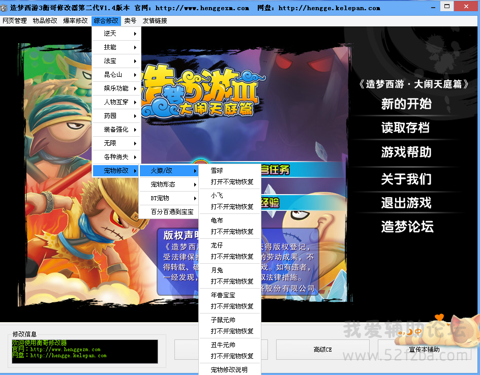Start a new game with 新的开始
Screen dimensions: 480x375
click(406, 104)
